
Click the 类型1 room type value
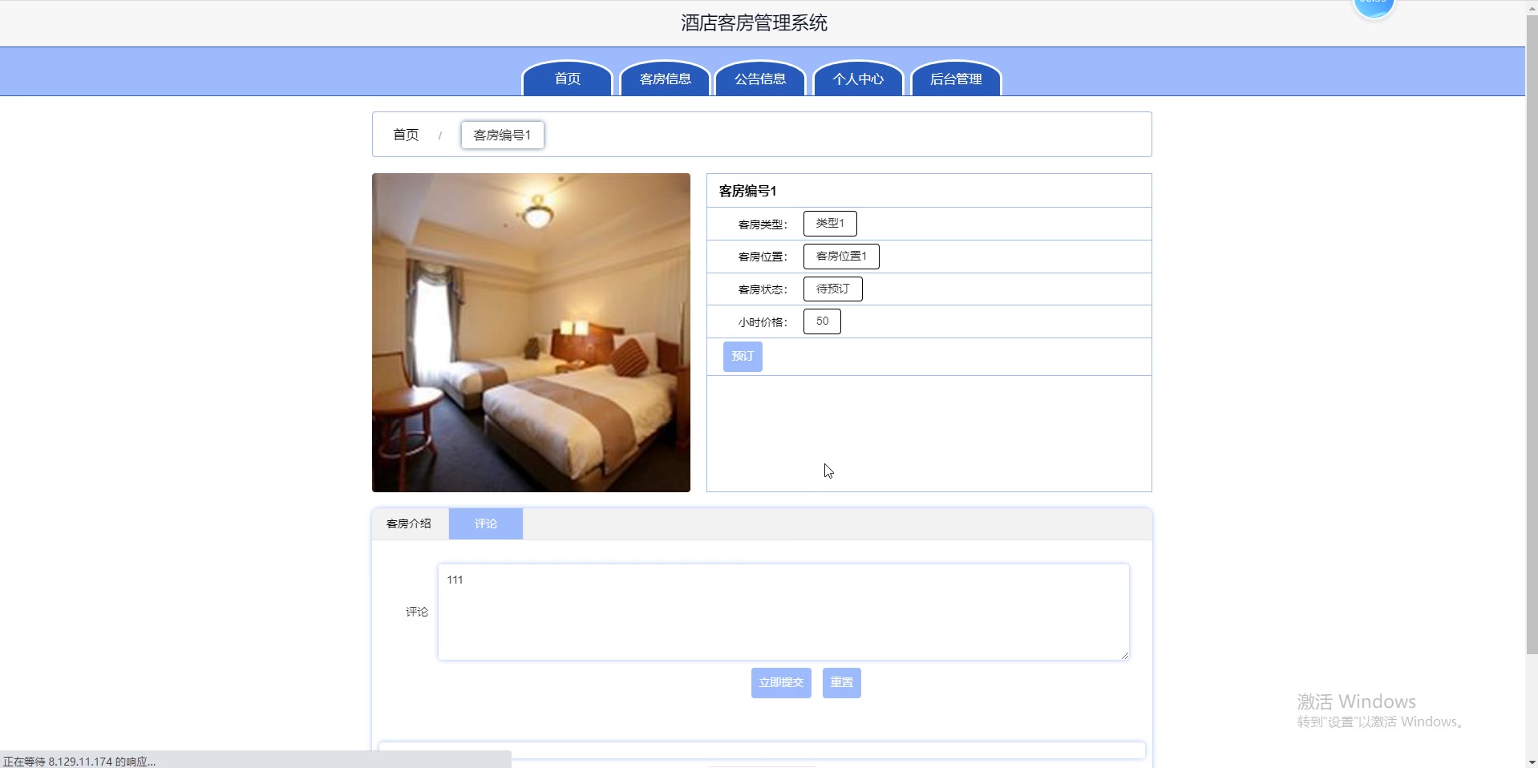coord(830,224)
